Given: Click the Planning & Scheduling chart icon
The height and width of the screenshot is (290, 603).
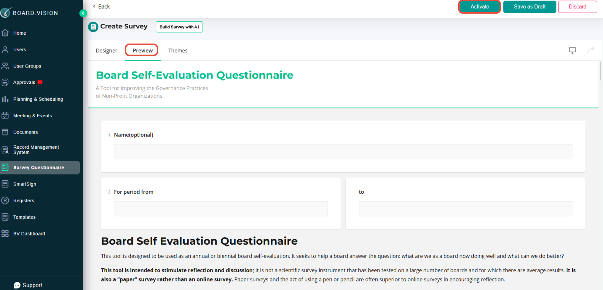Looking at the screenshot, I should tap(5, 99).
